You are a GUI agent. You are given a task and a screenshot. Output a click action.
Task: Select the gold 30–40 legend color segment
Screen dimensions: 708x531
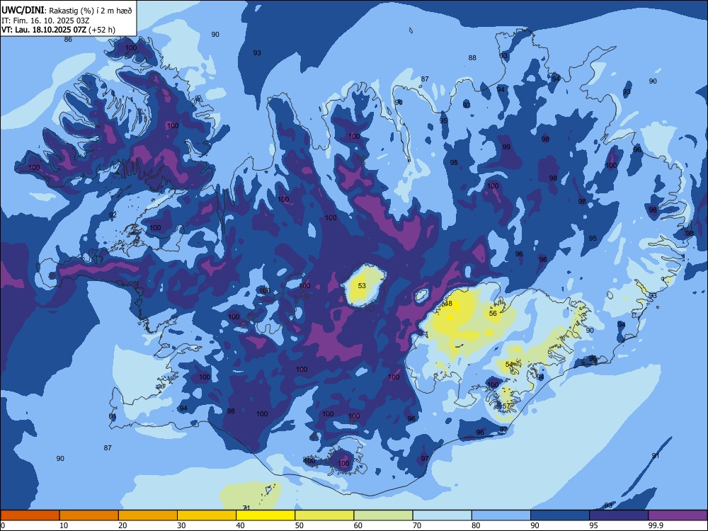pyautogui.click(x=207, y=515)
